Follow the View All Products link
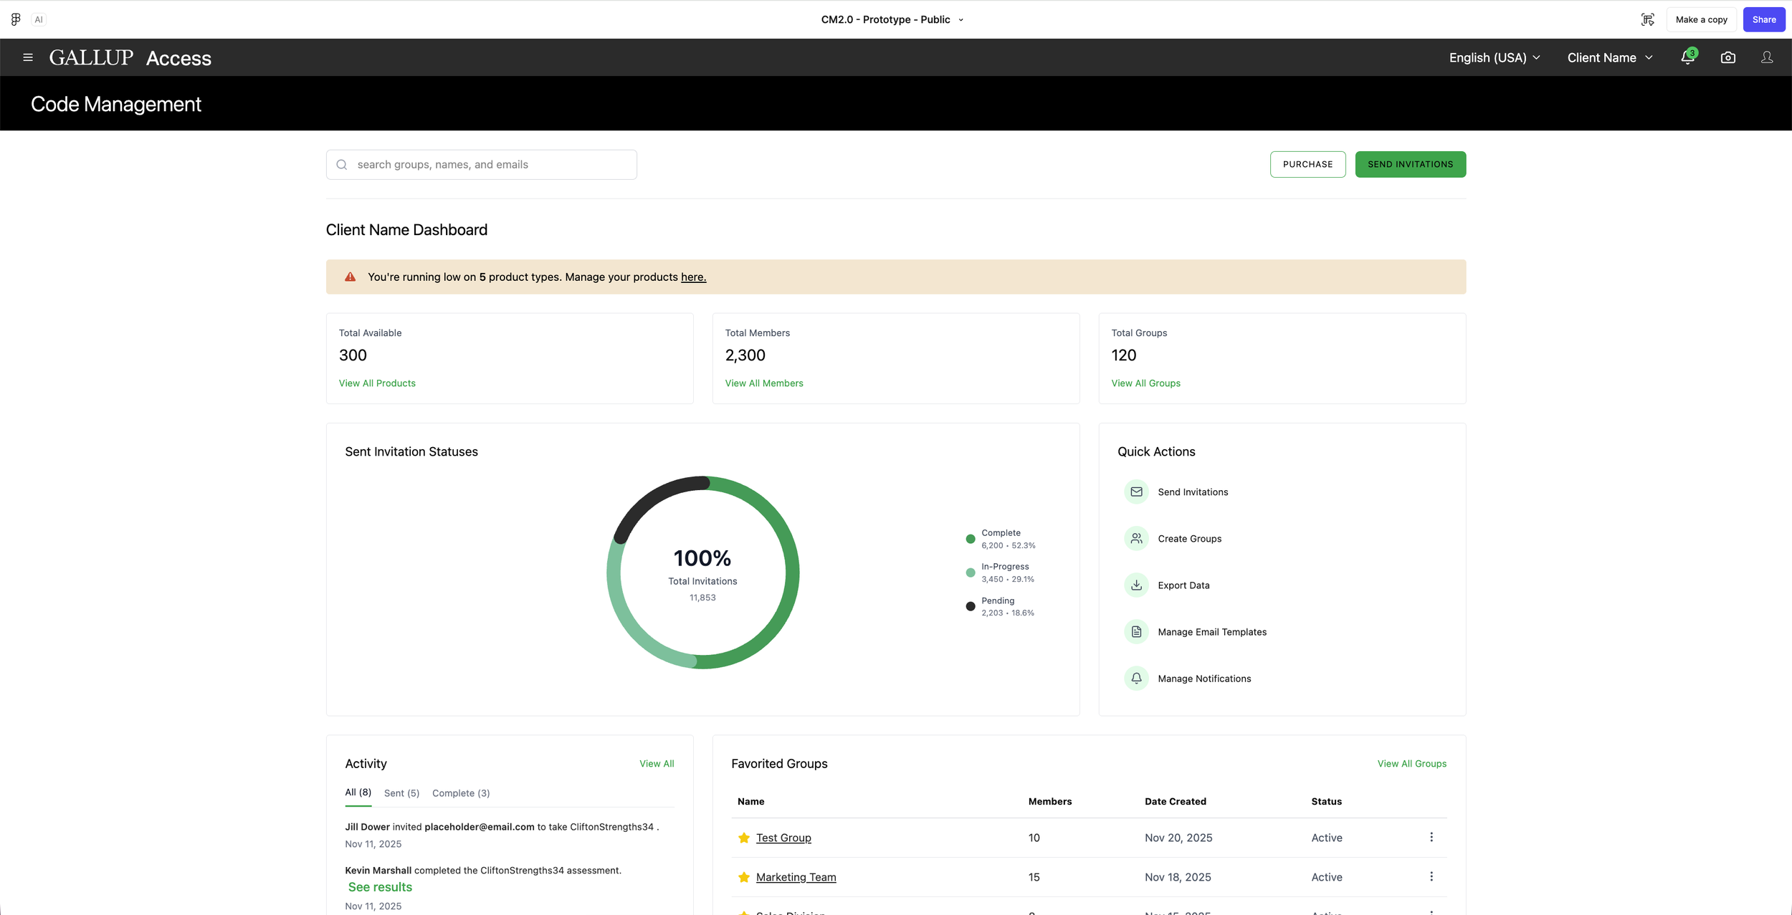 pyautogui.click(x=377, y=383)
